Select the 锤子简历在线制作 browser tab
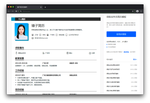 tap(29, 7)
